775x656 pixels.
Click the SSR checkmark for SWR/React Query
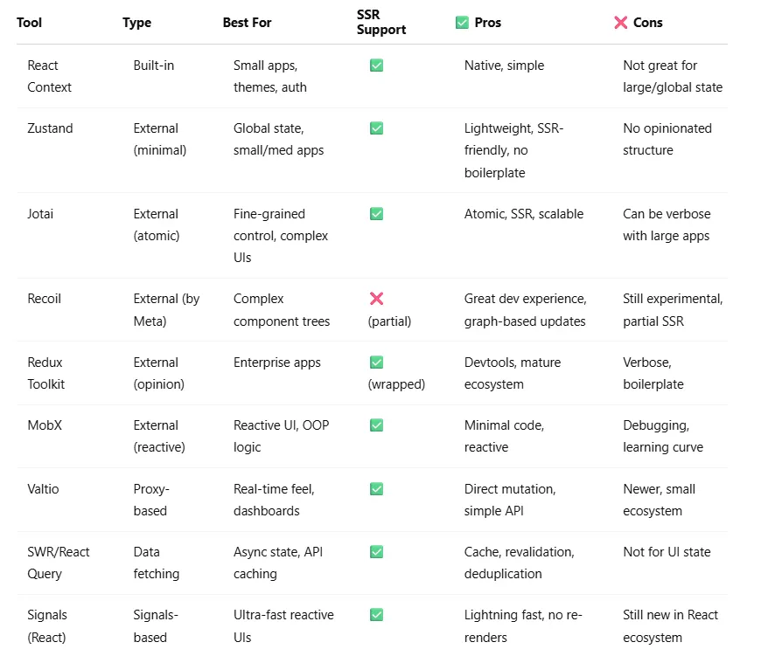pyautogui.click(x=376, y=552)
